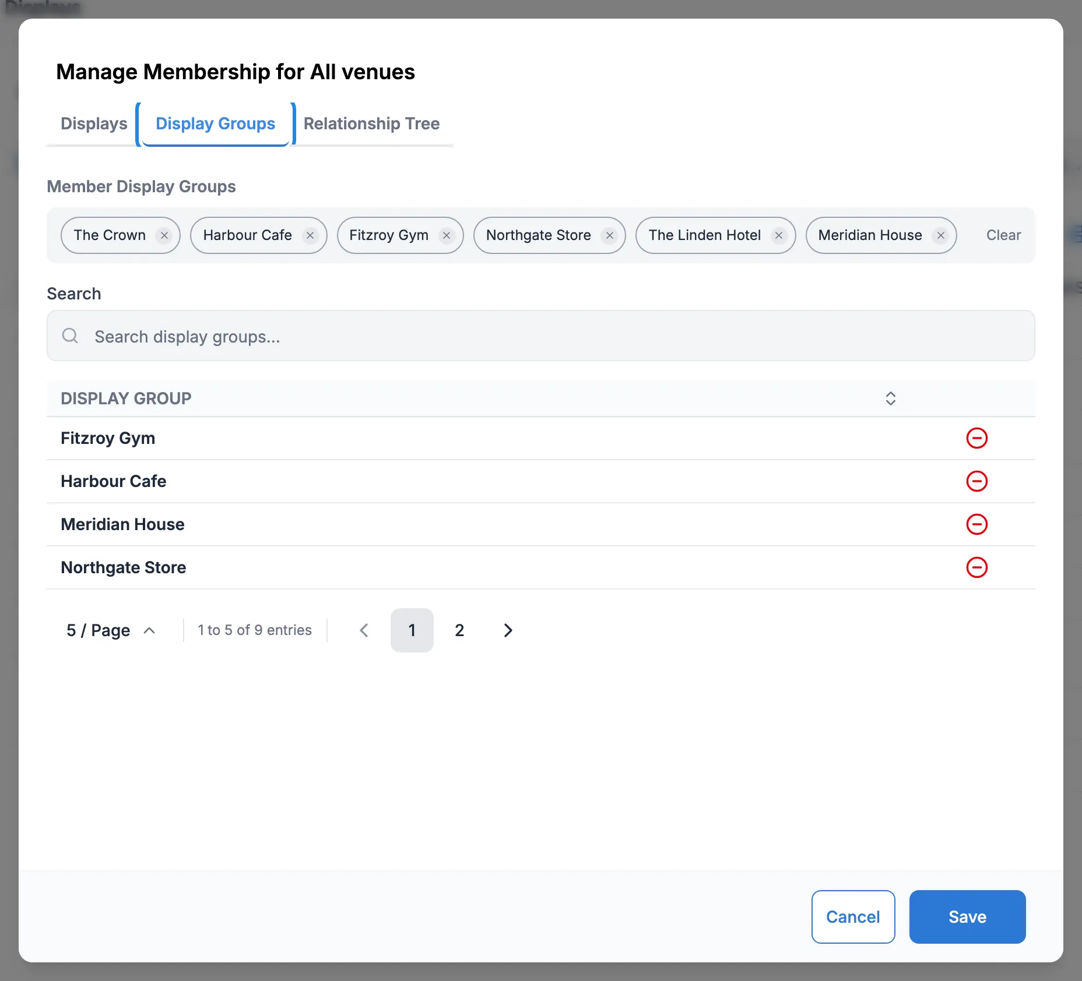Click red minus icon for Northgate Store row
1082x981 pixels.
point(976,567)
